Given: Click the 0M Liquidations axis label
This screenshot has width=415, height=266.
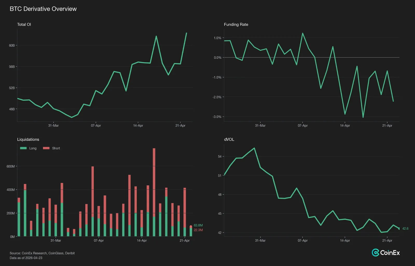Looking at the screenshot, I should click(12, 237).
